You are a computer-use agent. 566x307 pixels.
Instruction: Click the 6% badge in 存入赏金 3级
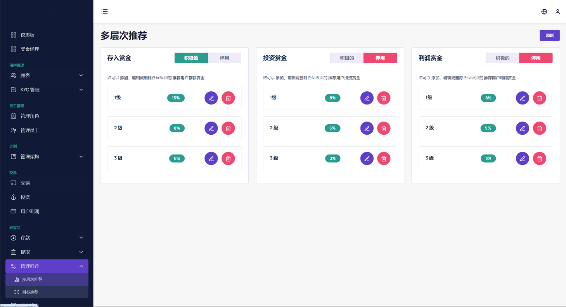[177, 158]
